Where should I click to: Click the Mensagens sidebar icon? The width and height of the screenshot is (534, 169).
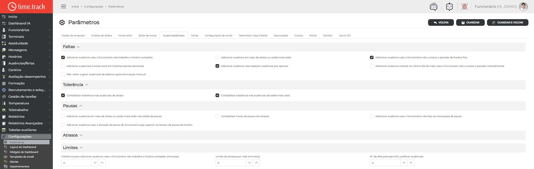[4, 50]
